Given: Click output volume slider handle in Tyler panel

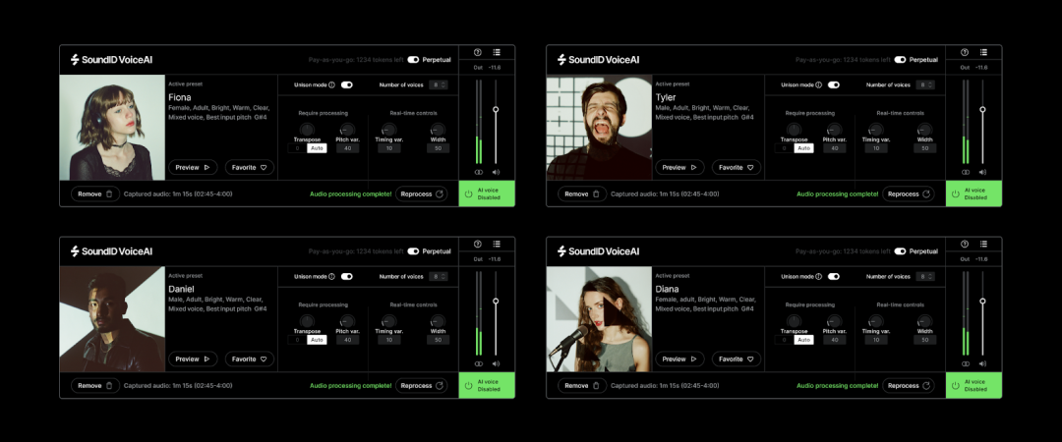Looking at the screenshot, I should 982,109.
